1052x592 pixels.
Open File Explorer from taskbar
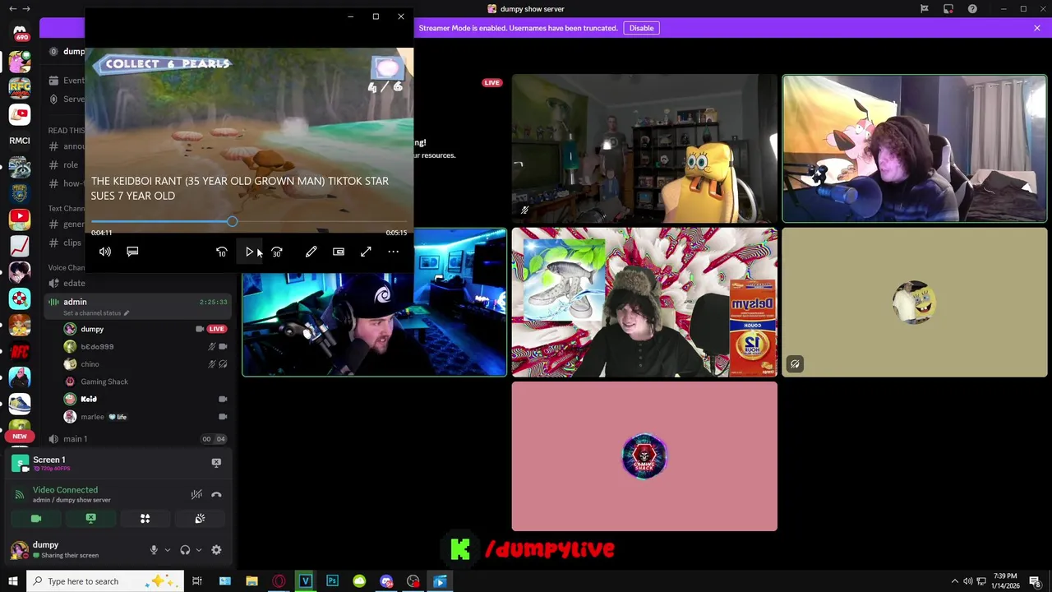(x=251, y=581)
